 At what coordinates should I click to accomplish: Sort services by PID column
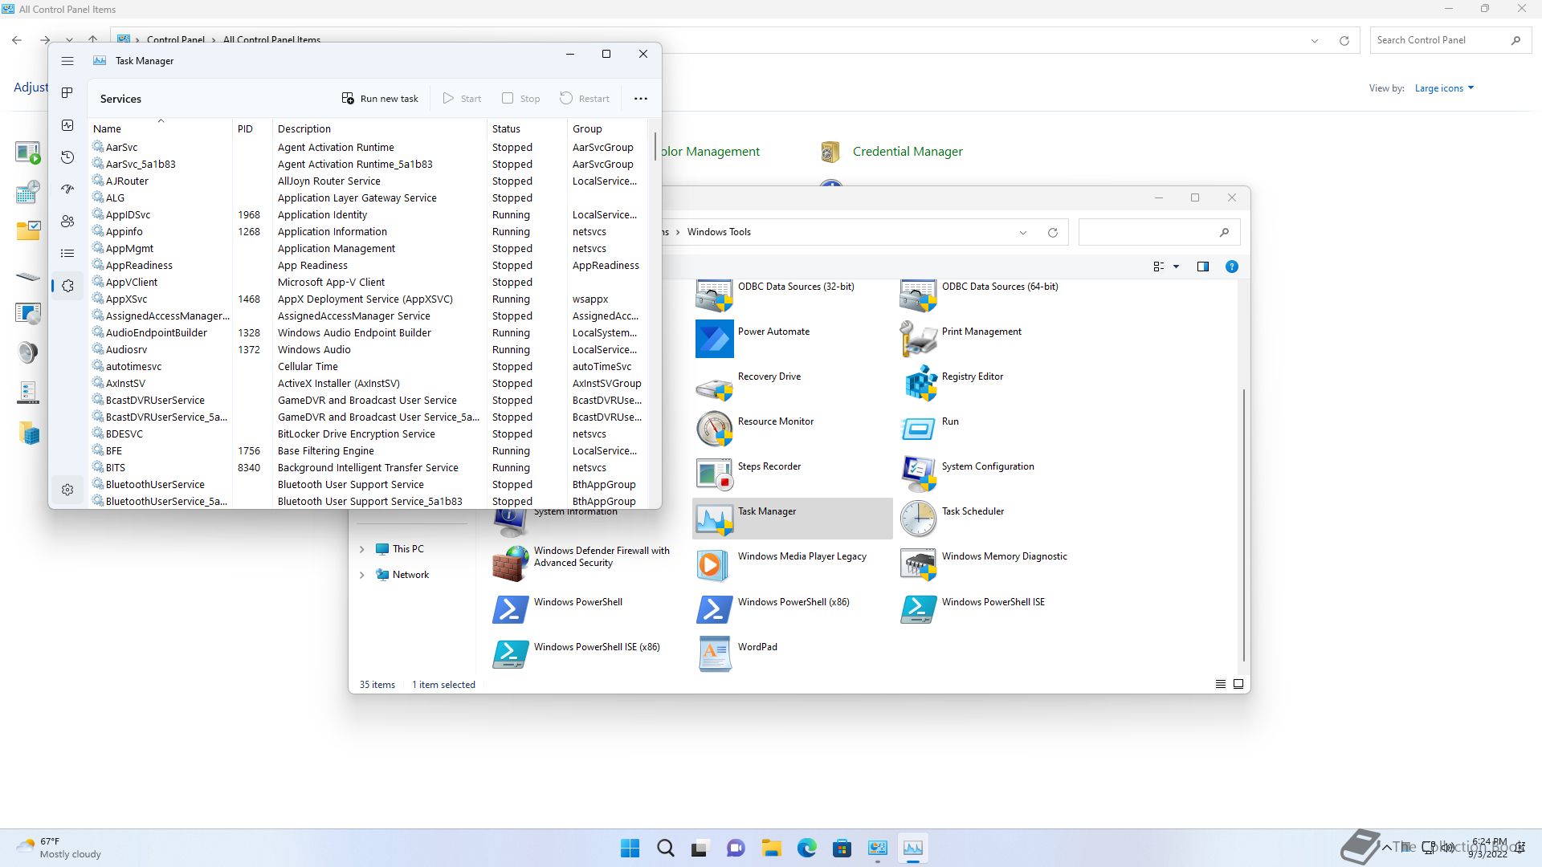click(252, 128)
